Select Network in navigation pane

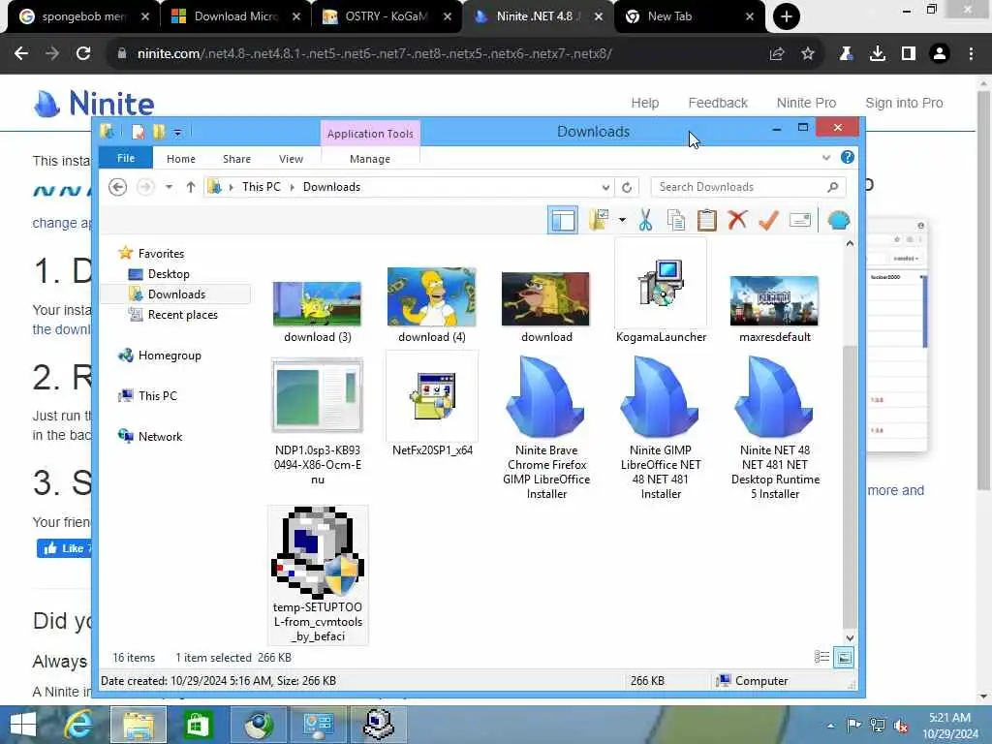click(x=160, y=437)
